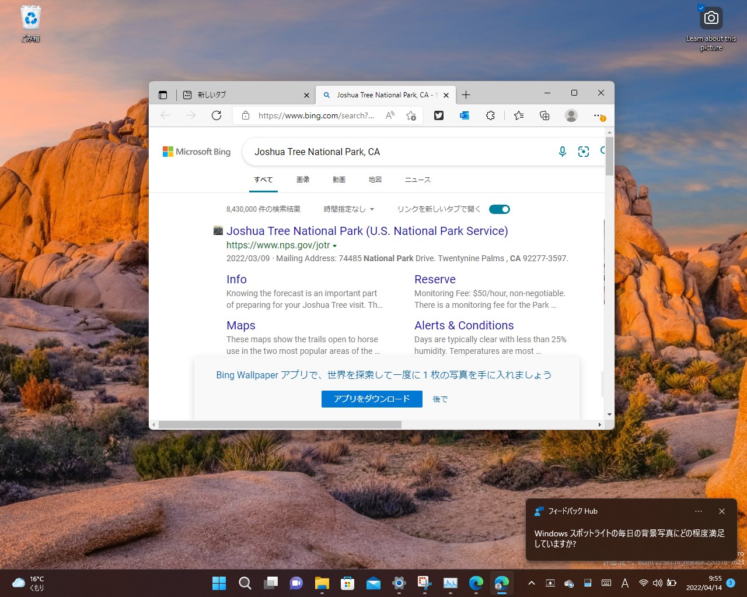
Task: Open the Collections panel
Action: pos(544,115)
